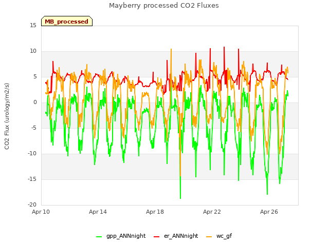This screenshot has width=329, height=246.
Task: Click the CO2 Flux y-axis title
Action: 7,116
